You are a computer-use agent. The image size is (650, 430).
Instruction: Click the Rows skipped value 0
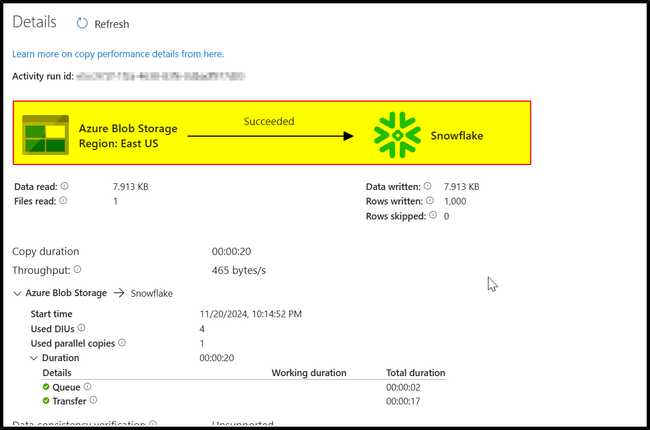(446, 216)
